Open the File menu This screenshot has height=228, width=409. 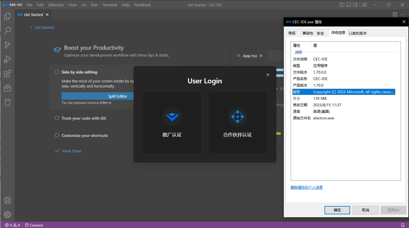tap(29, 5)
